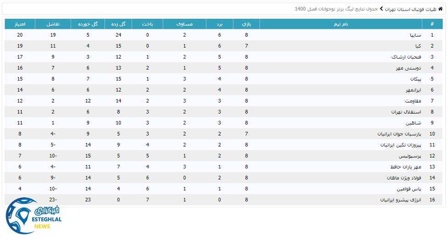Select the باخت column header
Image resolution: width=448 pixels, height=244 pixels.
coord(147,24)
